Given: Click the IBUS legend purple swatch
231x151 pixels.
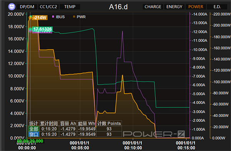Looking at the screenshot, I should click(x=53, y=17).
